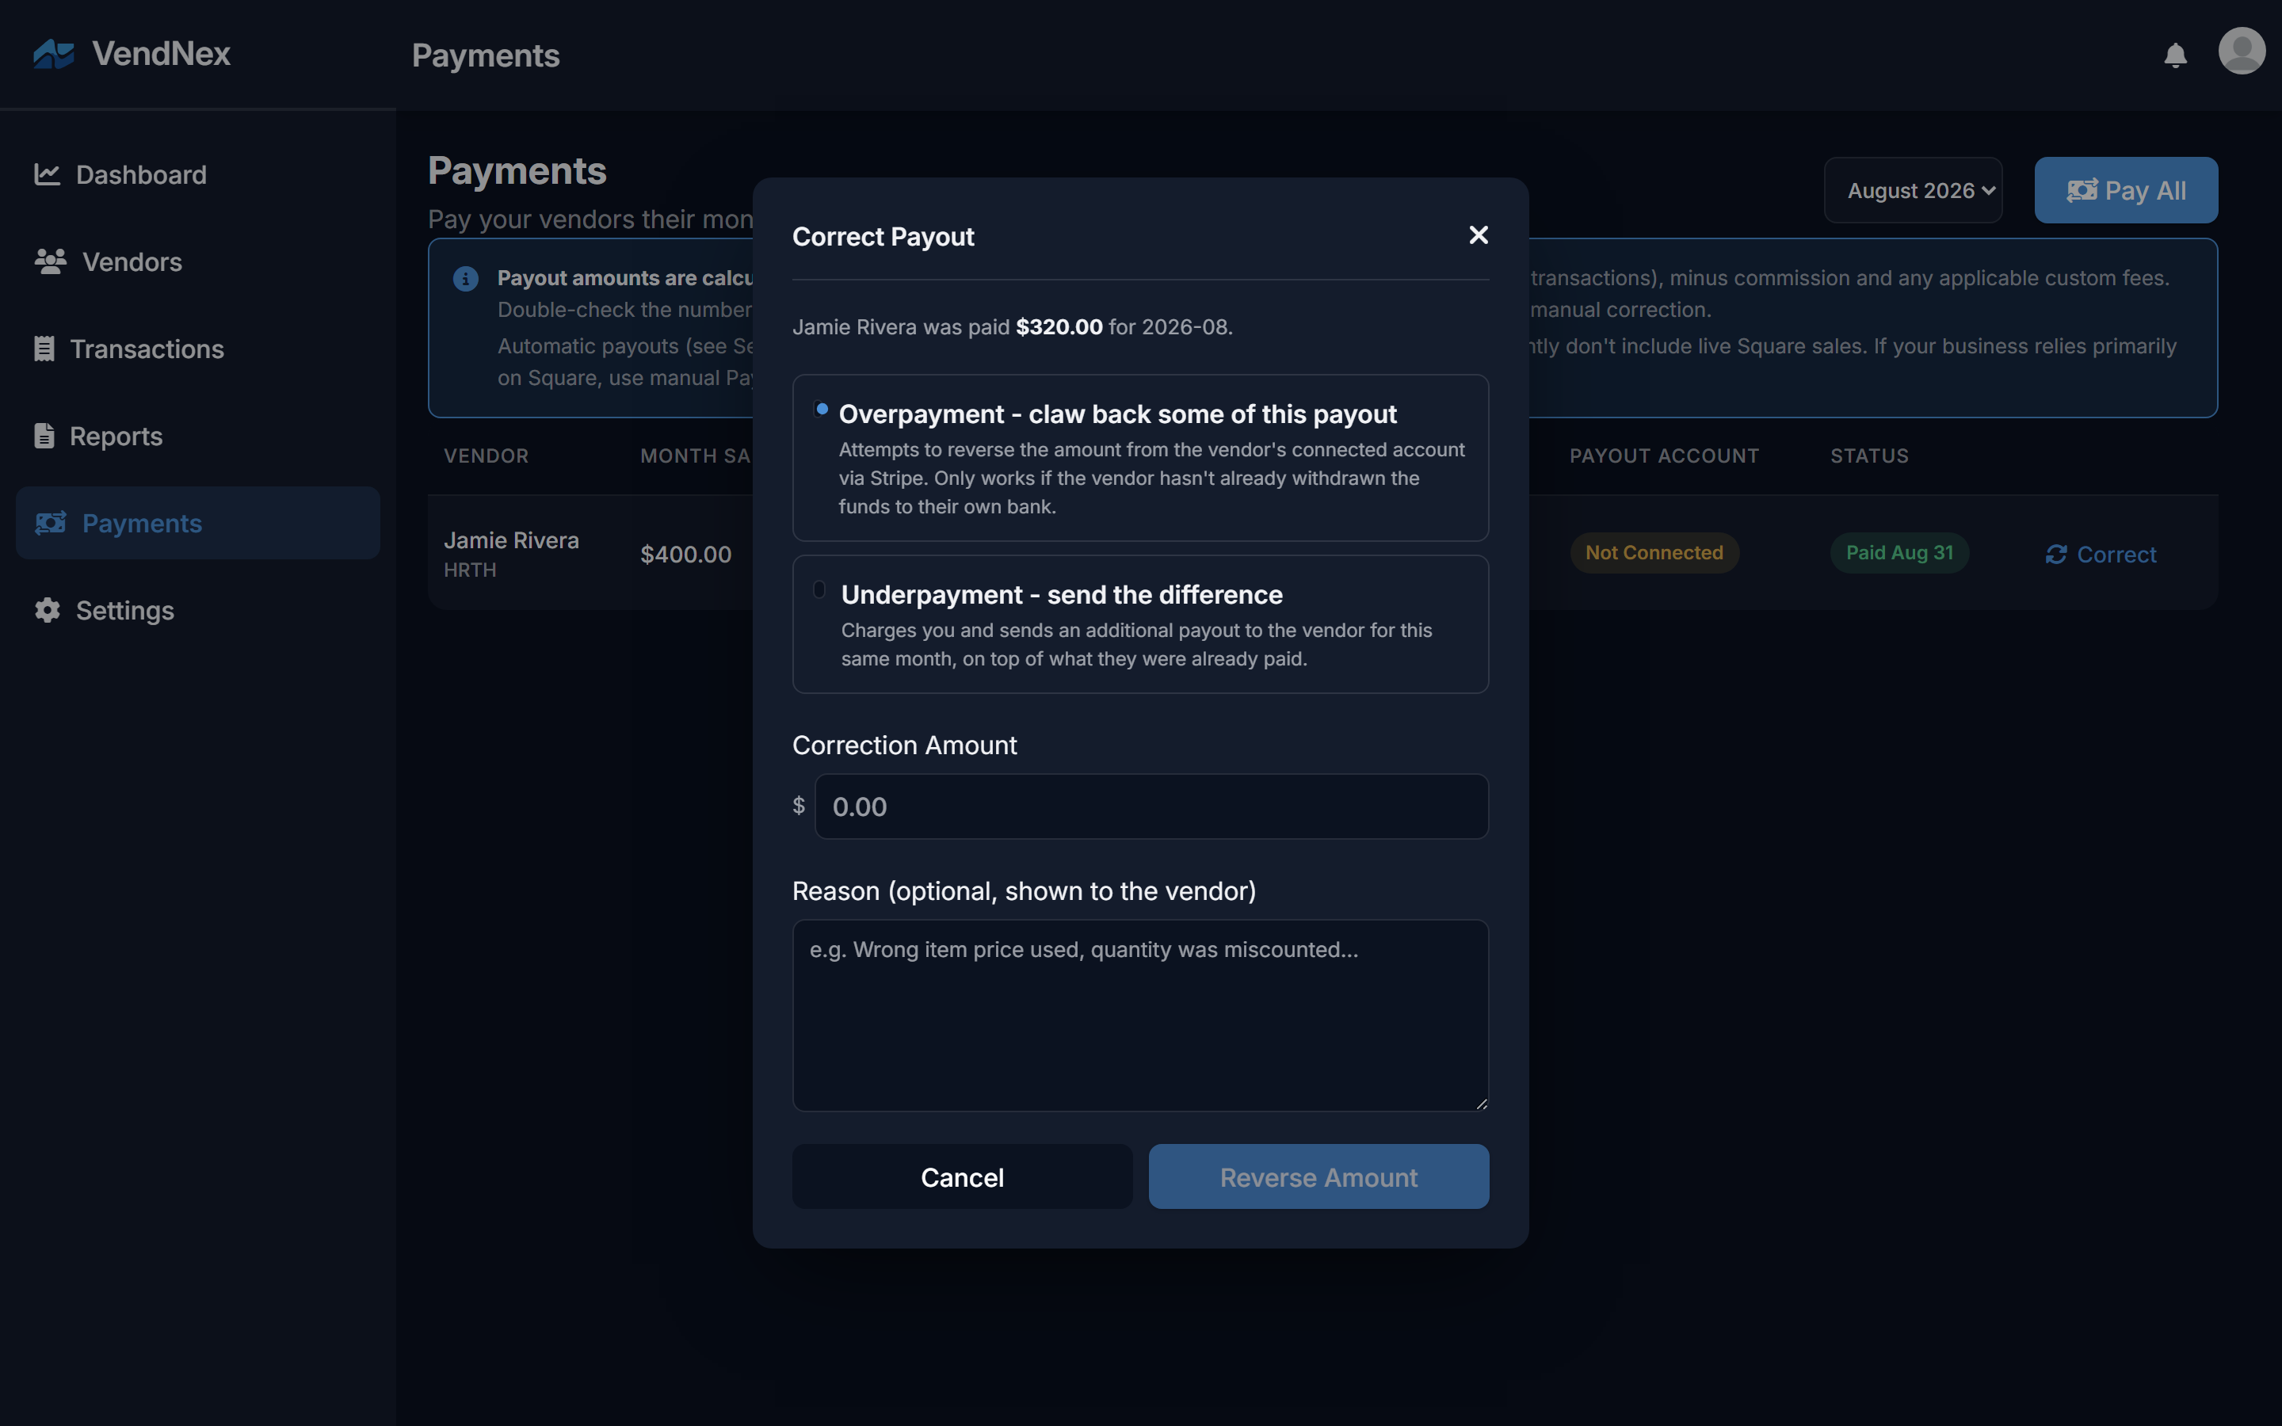Select Overpayment claw back radio option
This screenshot has width=2282, height=1426.
822,410
